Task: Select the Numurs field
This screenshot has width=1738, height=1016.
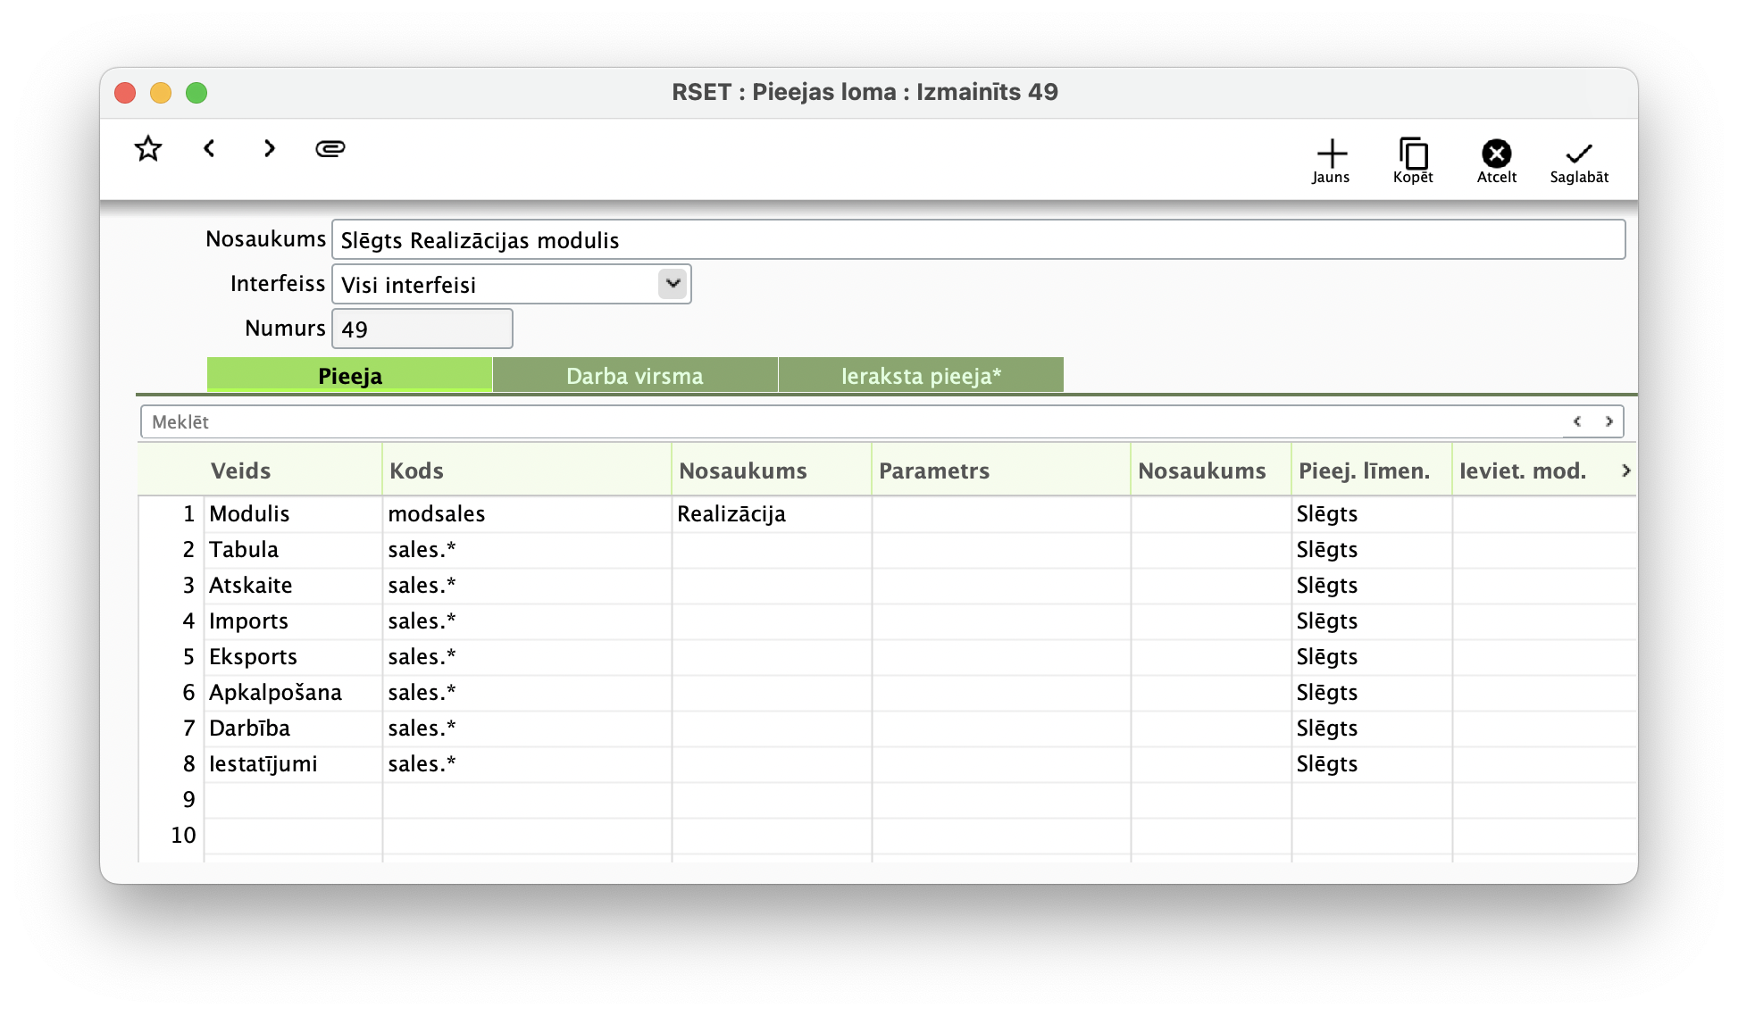Action: [x=422, y=329]
